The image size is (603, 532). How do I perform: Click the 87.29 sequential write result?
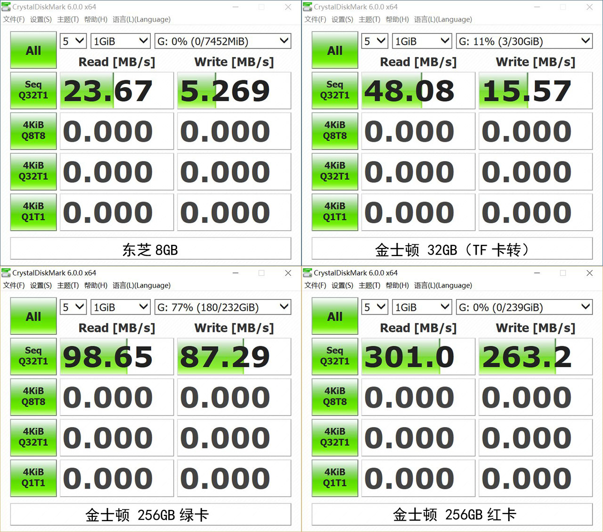[x=234, y=356]
